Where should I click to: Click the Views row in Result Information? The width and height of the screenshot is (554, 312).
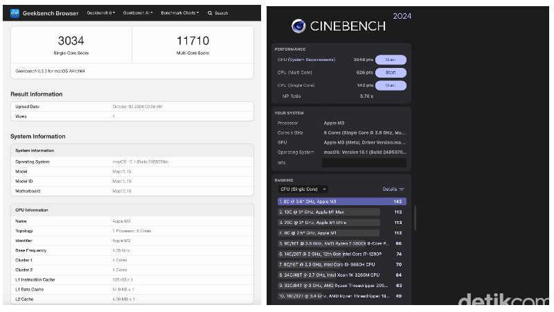tap(132, 116)
